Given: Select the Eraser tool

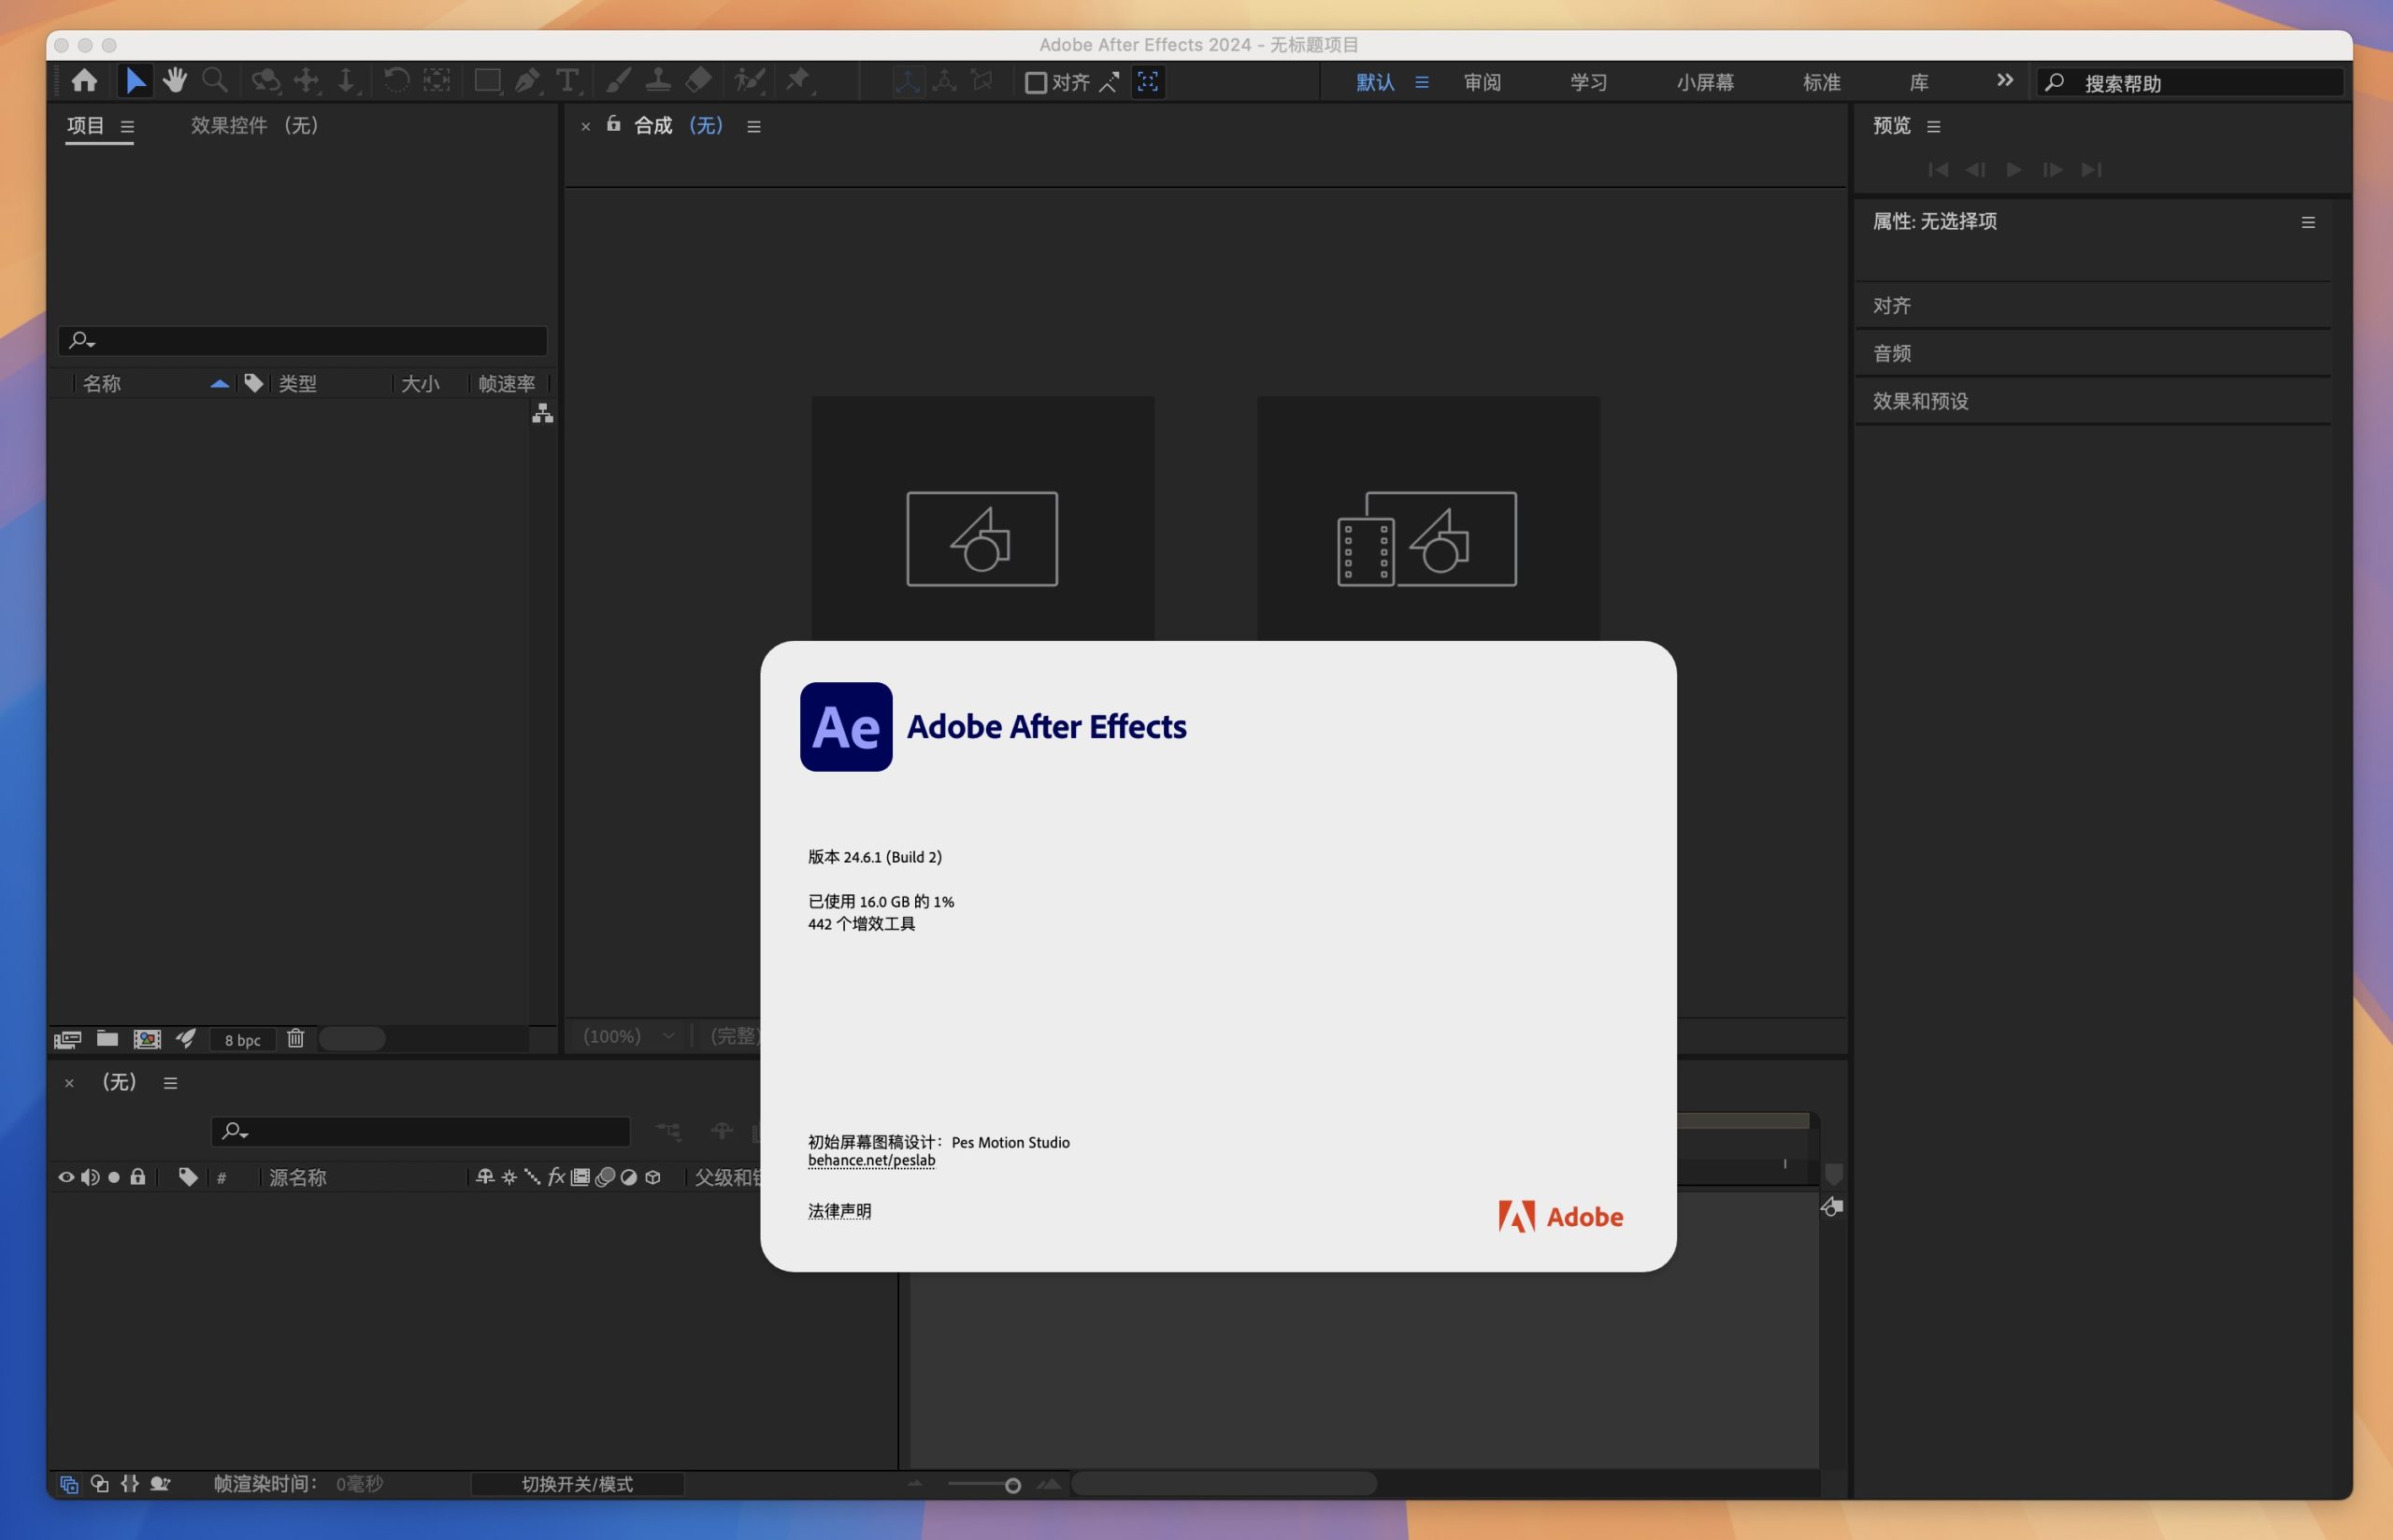Looking at the screenshot, I should tap(699, 81).
